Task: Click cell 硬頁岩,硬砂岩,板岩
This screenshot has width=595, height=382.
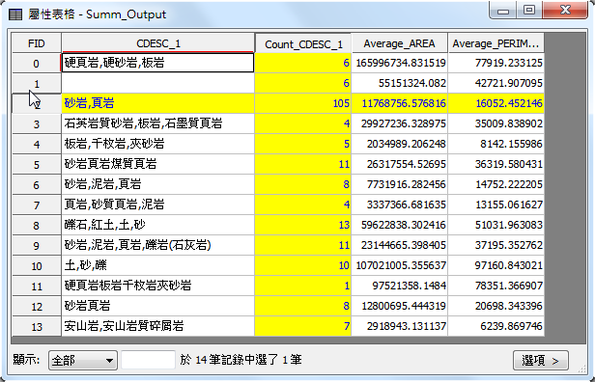Action: coord(157,63)
